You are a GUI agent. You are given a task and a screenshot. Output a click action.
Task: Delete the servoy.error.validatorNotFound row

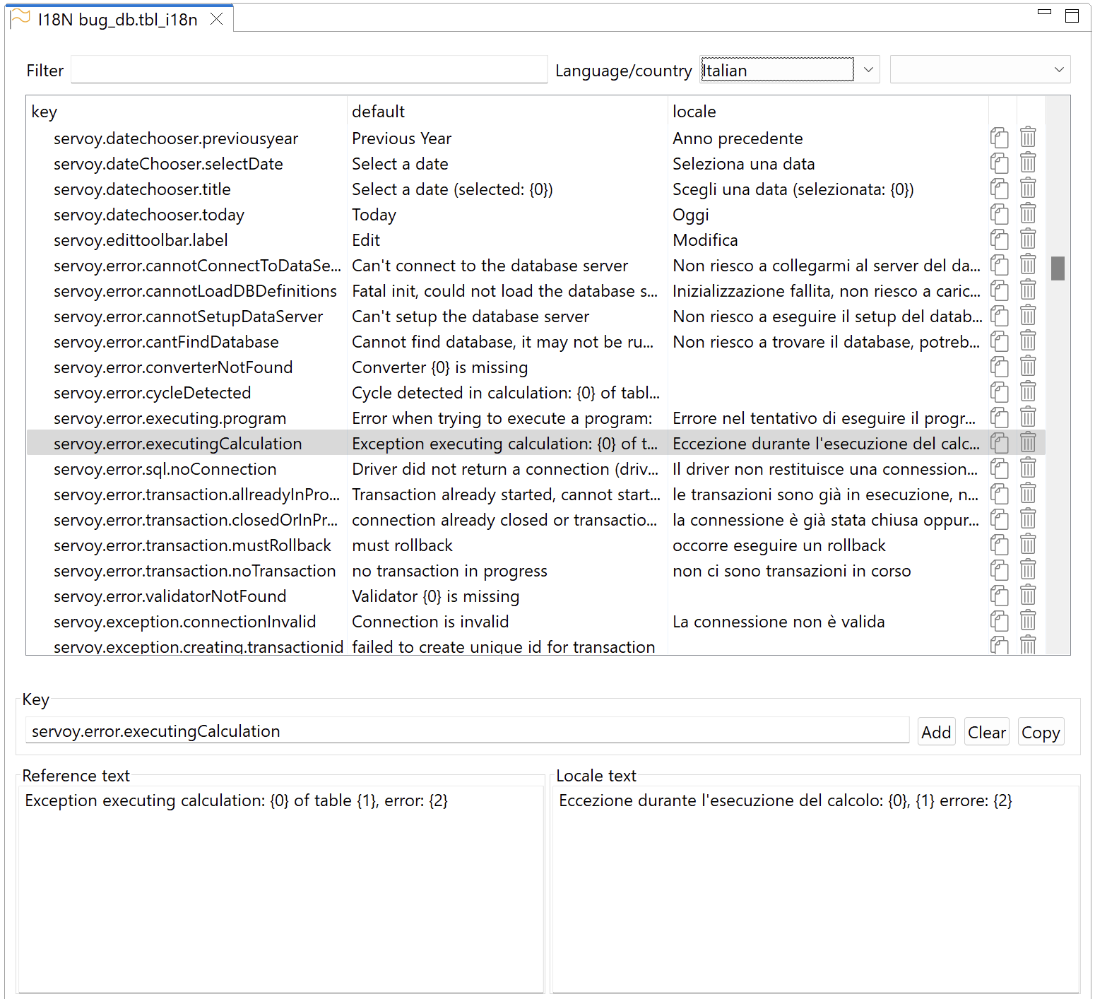click(1028, 596)
